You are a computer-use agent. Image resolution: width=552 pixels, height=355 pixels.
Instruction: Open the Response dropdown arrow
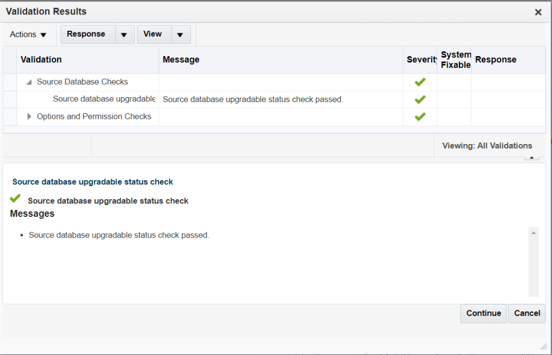(124, 35)
